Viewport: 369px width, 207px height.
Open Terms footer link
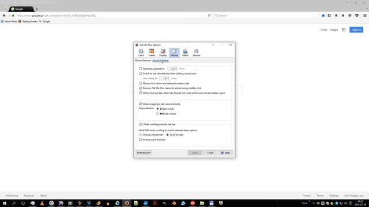tap(320, 195)
